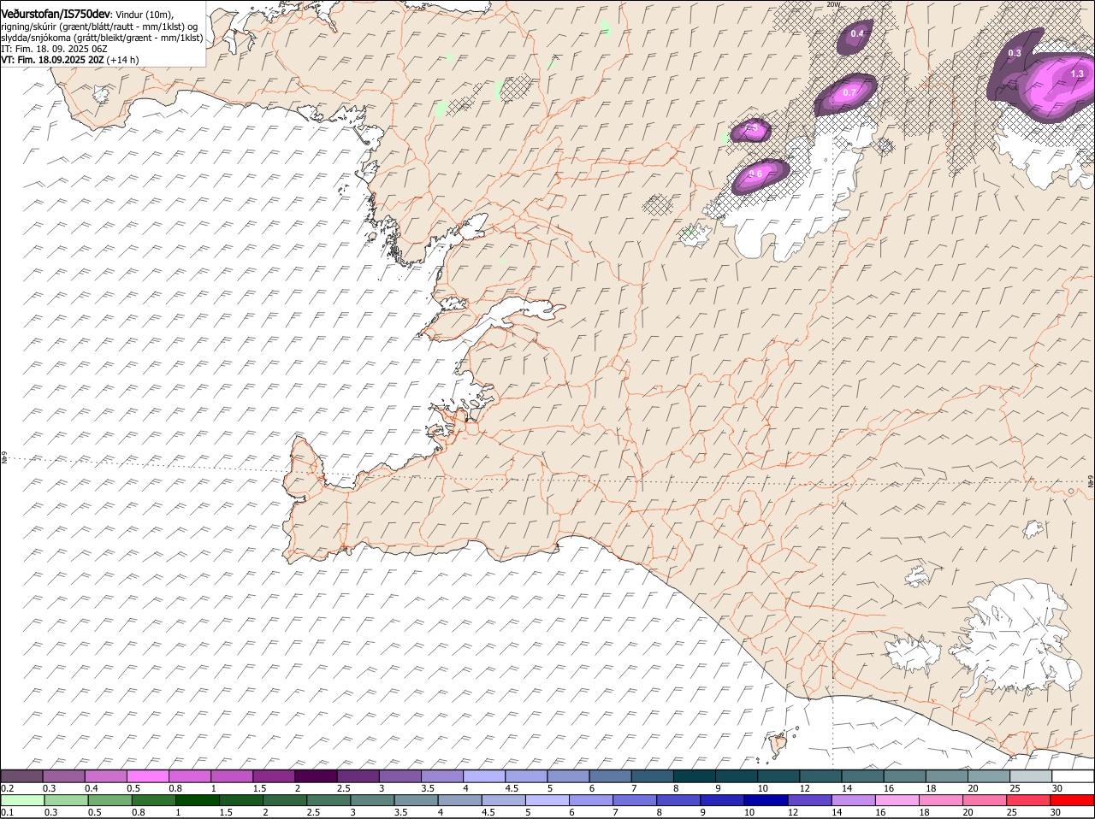
Task: Select rain legend swatch for 0.1–0.3
Action: click(x=22, y=800)
